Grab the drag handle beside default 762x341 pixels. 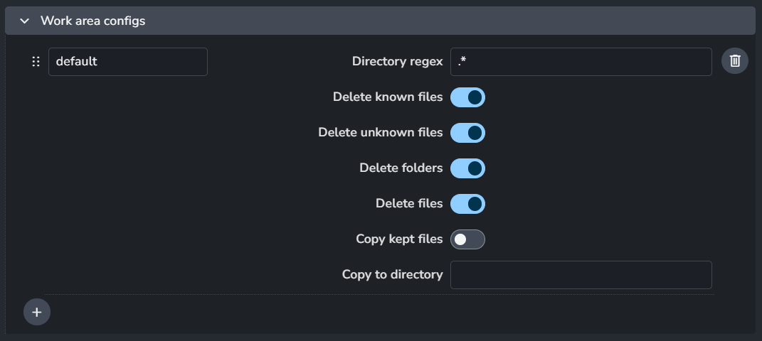(36, 62)
